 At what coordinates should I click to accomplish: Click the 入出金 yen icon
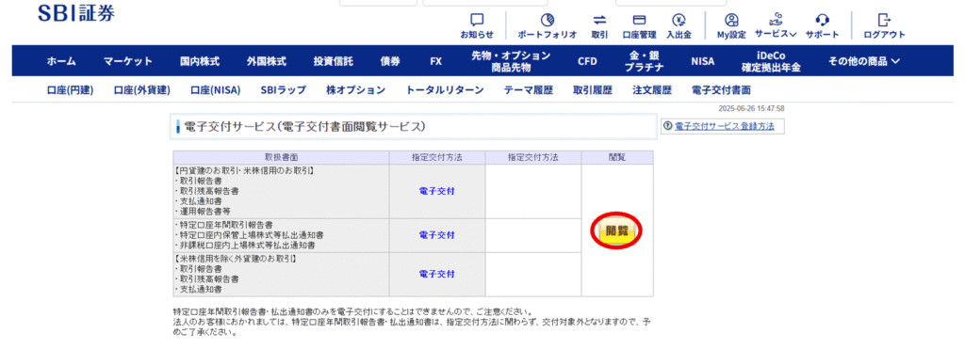[679, 20]
